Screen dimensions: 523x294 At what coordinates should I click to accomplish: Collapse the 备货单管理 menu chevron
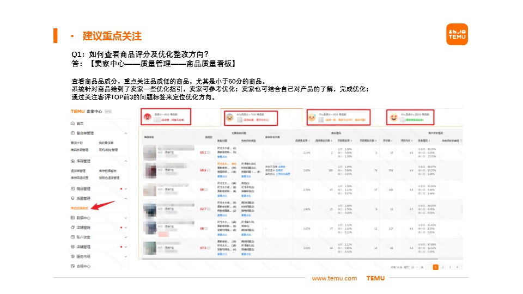coord(126,133)
